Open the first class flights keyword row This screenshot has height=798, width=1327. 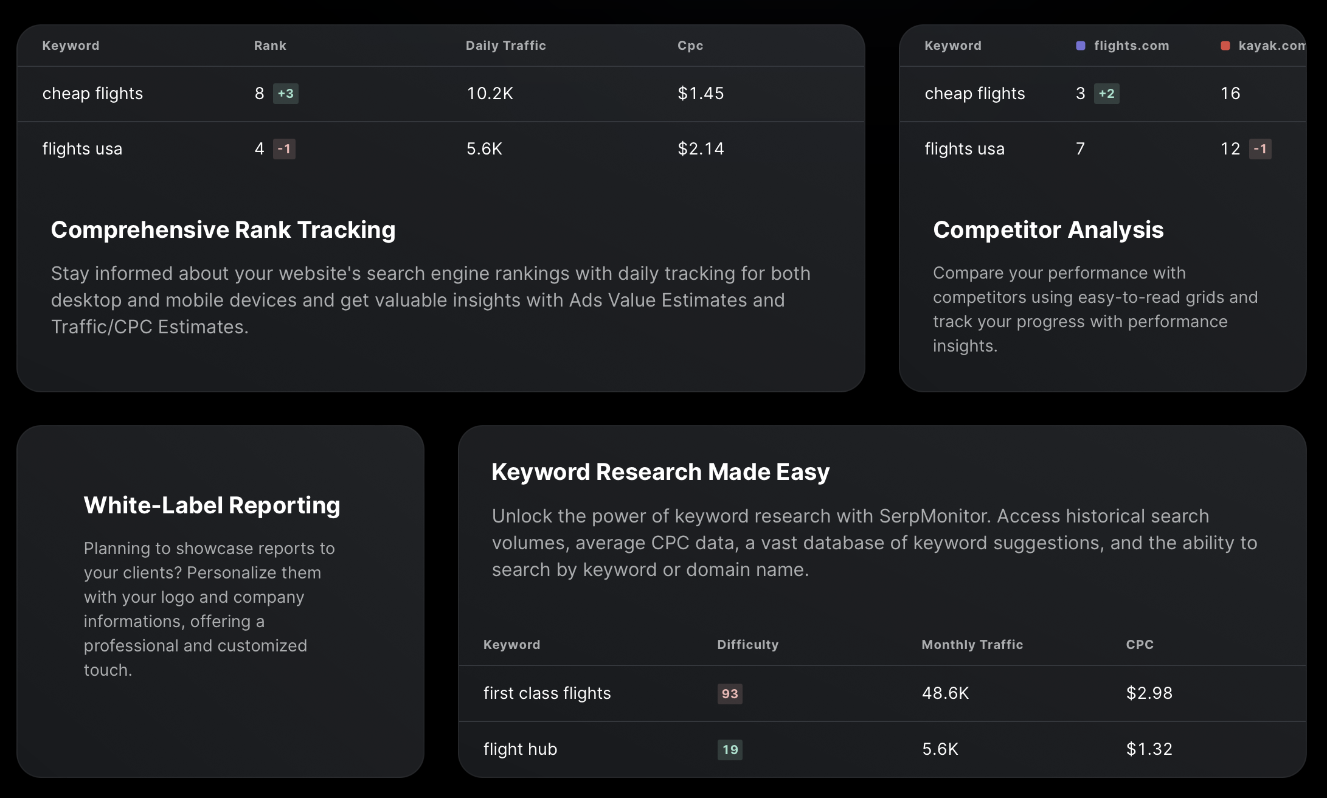(x=547, y=693)
